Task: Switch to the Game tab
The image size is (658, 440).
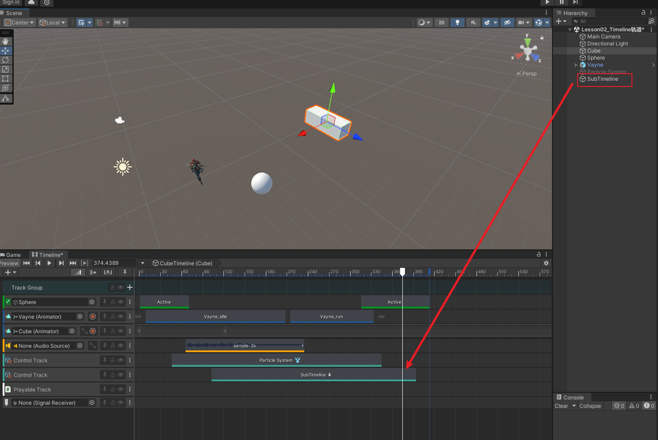Action: pyautogui.click(x=13, y=255)
